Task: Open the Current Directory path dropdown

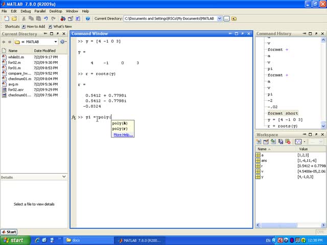Action: pos(220,18)
